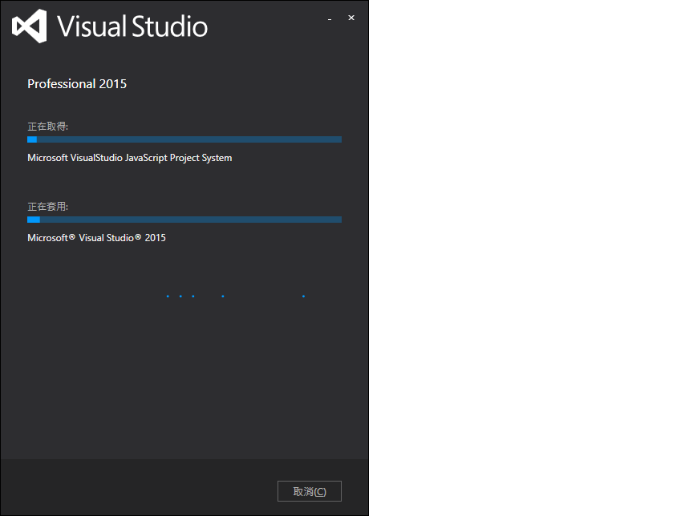Image resolution: width=693 pixels, height=516 pixels.
Task: Cancel the installation with 取消(C) button
Action: point(310,491)
